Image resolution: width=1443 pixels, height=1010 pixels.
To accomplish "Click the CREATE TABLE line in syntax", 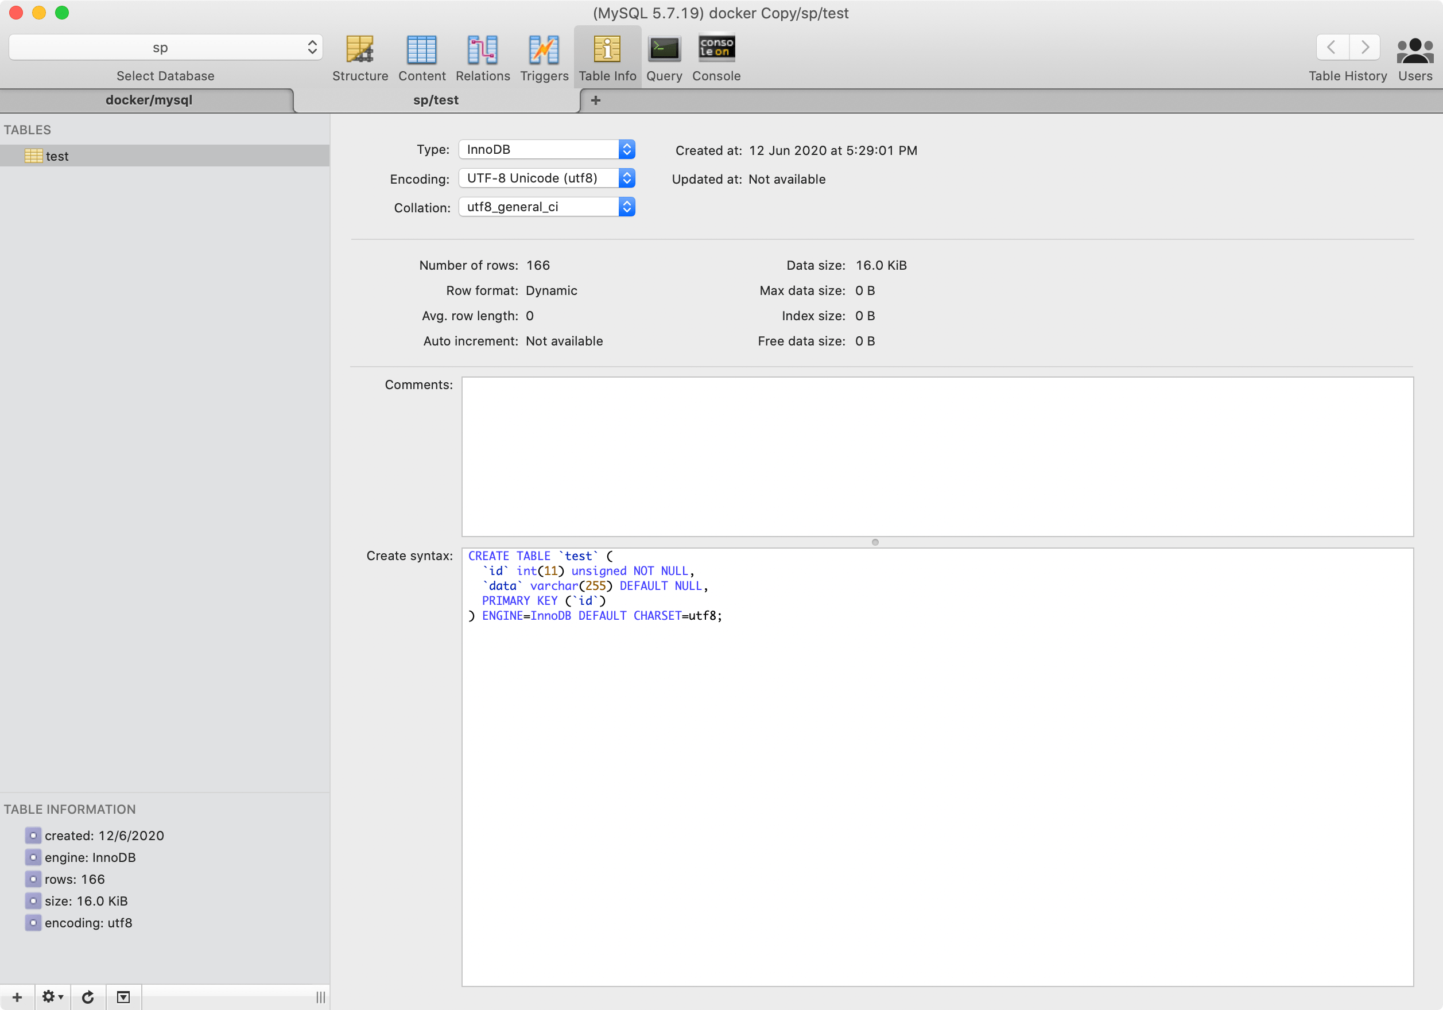I will [541, 556].
